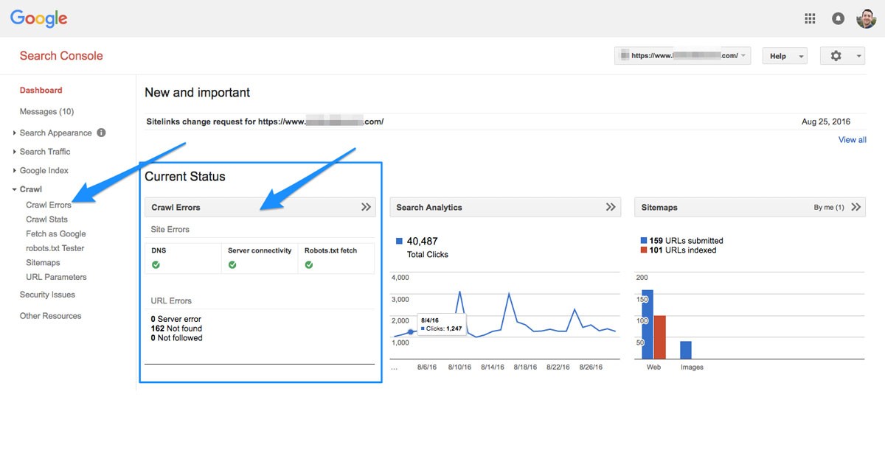
Task: Select Dashboard in the sidebar
Action: click(41, 90)
